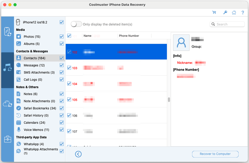Open the Note Attachments (0) category
Screen dimensions: 249x163
coord(40,101)
